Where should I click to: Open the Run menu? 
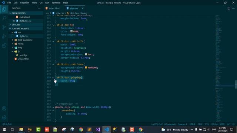click(x=47, y=3)
